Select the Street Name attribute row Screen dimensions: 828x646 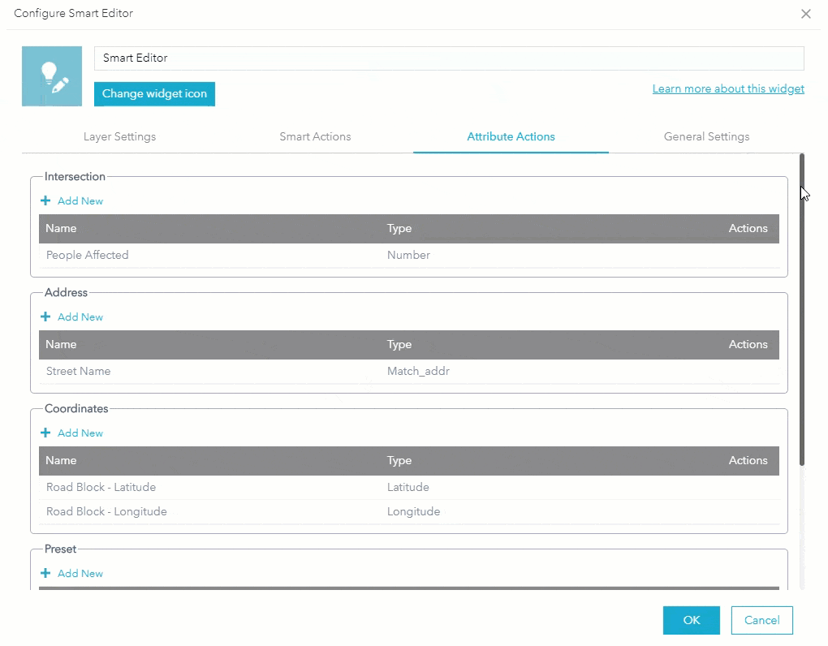click(x=78, y=371)
